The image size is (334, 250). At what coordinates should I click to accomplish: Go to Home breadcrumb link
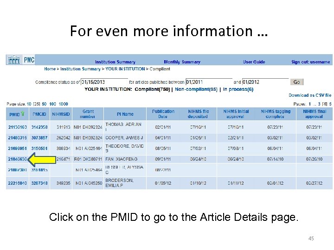(x=50, y=69)
